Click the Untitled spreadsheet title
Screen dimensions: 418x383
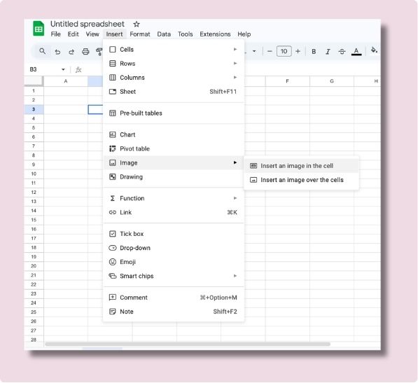[88, 24]
